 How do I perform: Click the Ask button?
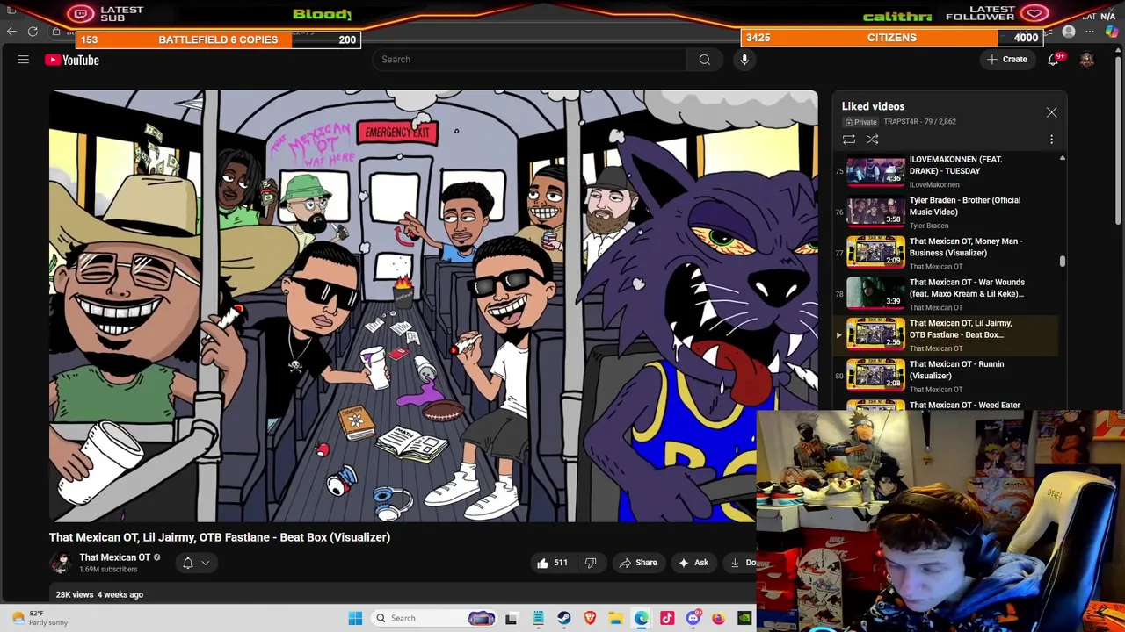(693, 563)
